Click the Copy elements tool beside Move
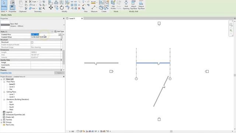Viewport: 236px width, 133px height. (x=56, y=7)
